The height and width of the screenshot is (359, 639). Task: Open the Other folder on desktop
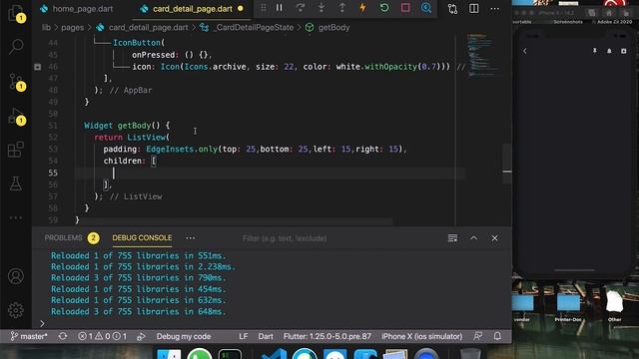615,305
